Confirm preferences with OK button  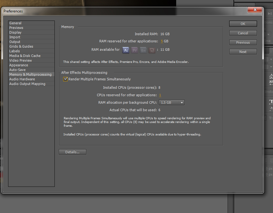[x=243, y=24]
